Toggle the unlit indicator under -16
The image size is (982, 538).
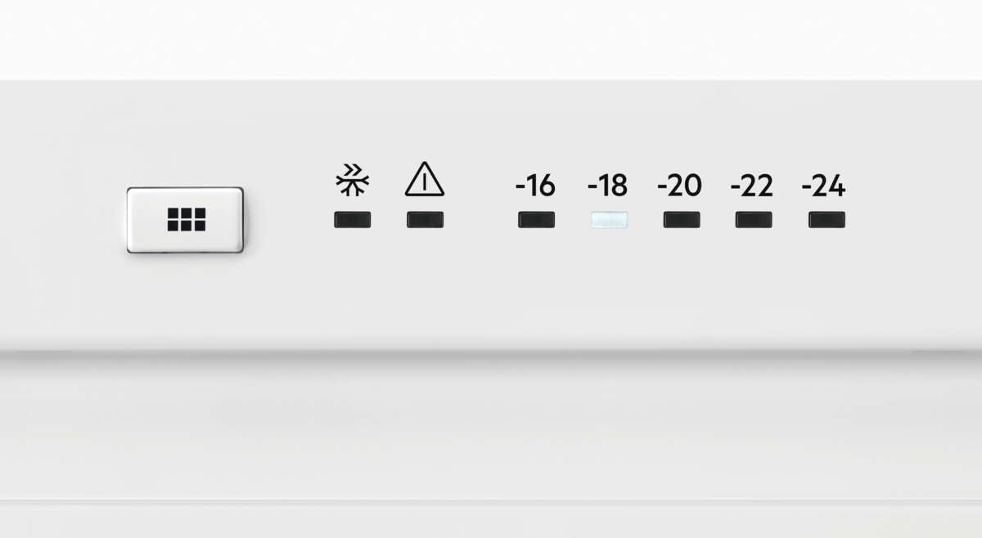[536, 219]
